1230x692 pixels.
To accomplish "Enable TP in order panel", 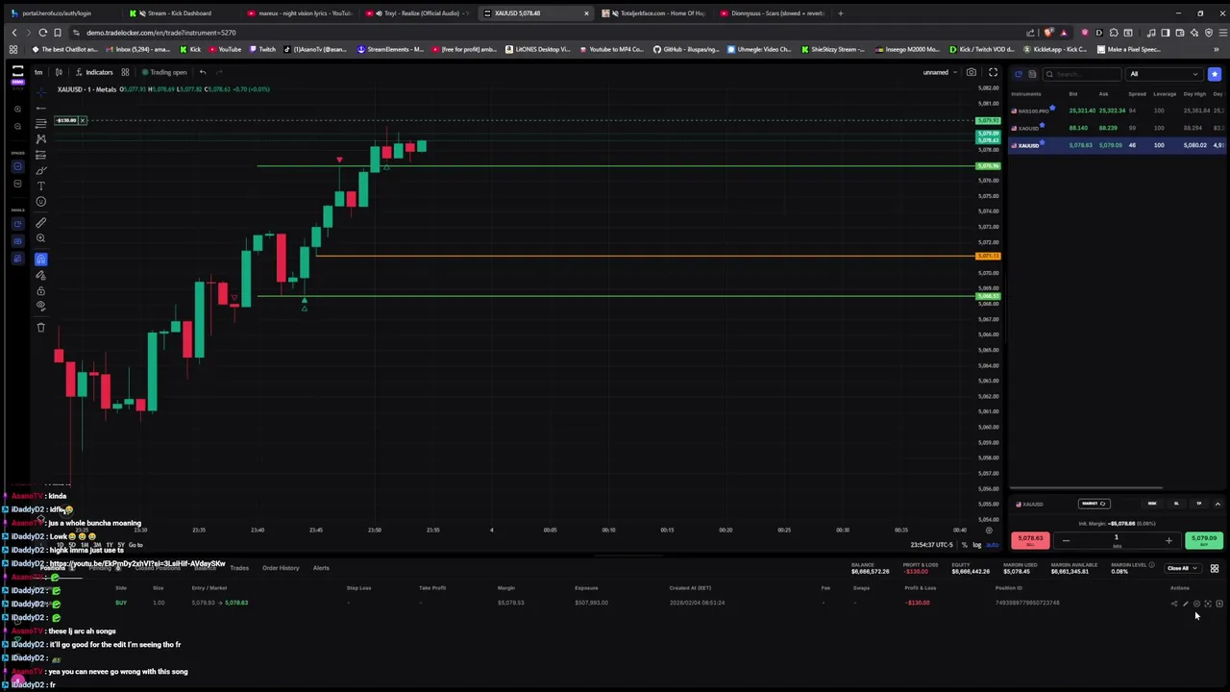I will (1198, 504).
